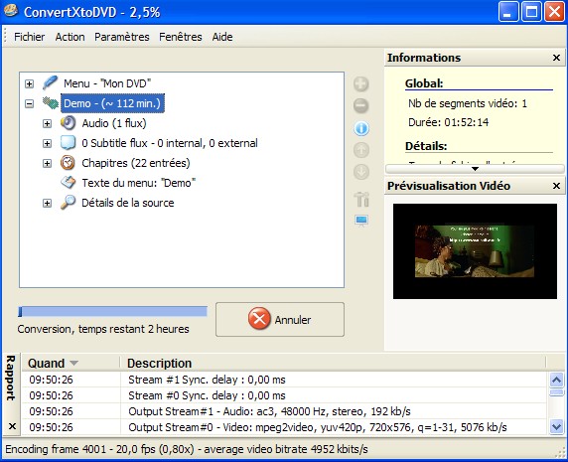Sort the log by Quand column

[71, 363]
